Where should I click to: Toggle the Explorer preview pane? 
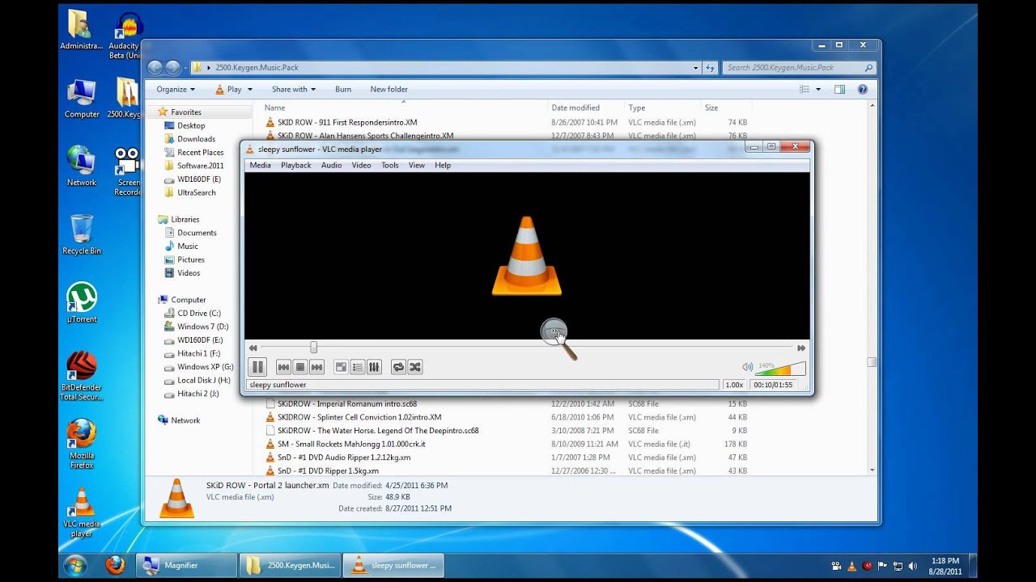(x=839, y=90)
